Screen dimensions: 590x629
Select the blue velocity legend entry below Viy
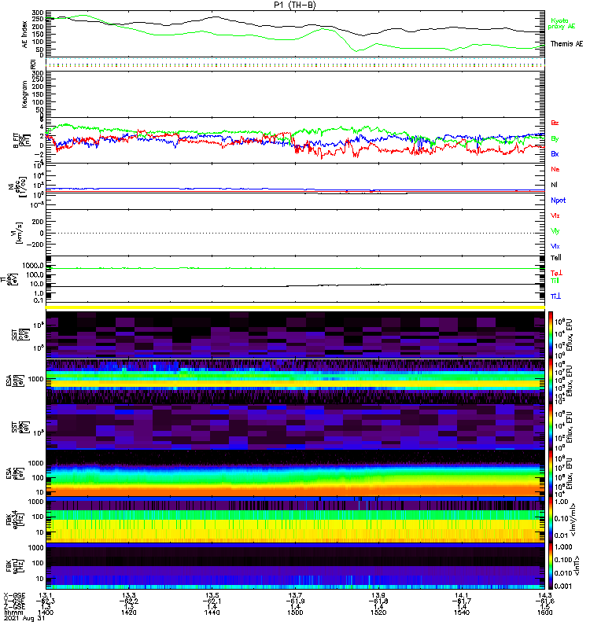pyautogui.click(x=555, y=246)
